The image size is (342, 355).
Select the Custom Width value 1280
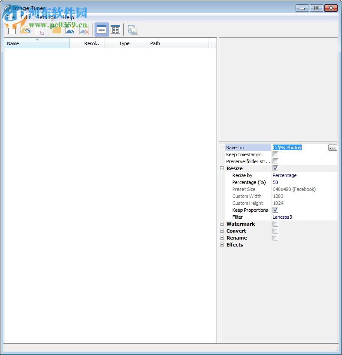coord(304,196)
